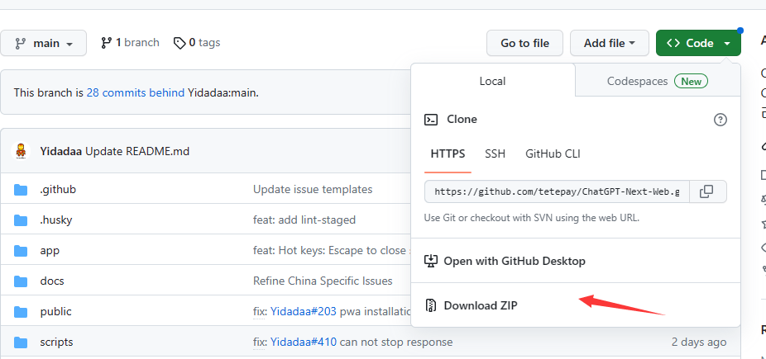Click the Go to file button

[x=524, y=43]
